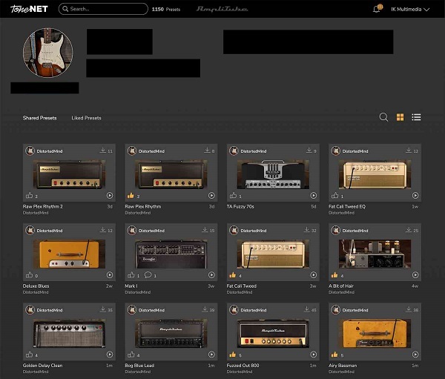Download the Raw Plex Rhythm 2 preset
This screenshot has width=445, height=379.
pyautogui.click(x=103, y=150)
